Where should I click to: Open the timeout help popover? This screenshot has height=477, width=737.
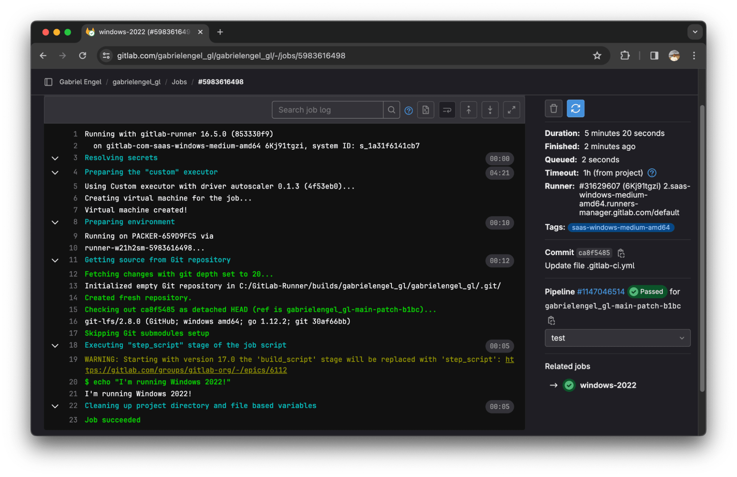coord(652,173)
